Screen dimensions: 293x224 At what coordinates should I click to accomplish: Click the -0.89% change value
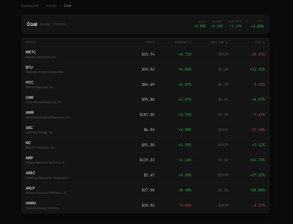pos(185,205)
